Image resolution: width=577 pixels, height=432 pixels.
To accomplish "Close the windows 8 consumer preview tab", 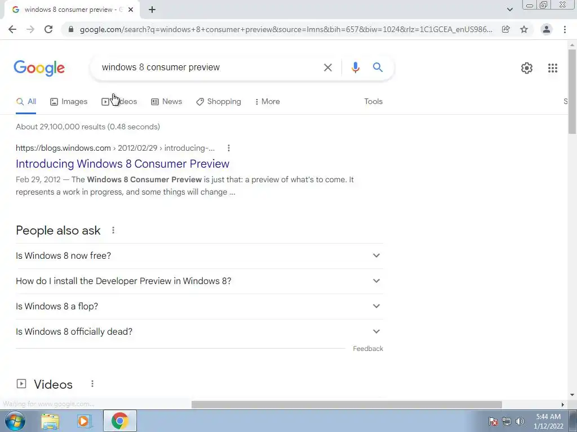I will (131, 10).
